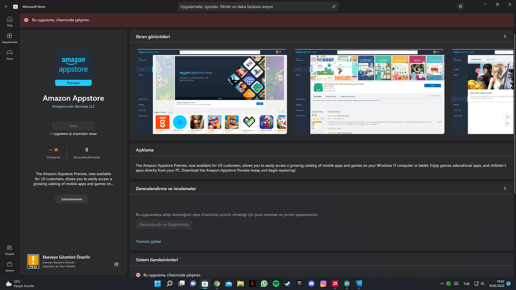Open the user profile avatar
Viewport: 516px width, 290px height.
click(460, 6)
